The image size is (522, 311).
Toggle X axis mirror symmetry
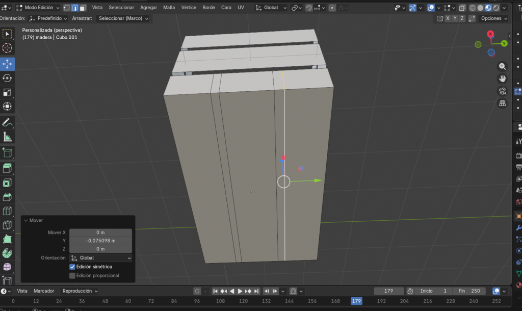pos(448,18)
